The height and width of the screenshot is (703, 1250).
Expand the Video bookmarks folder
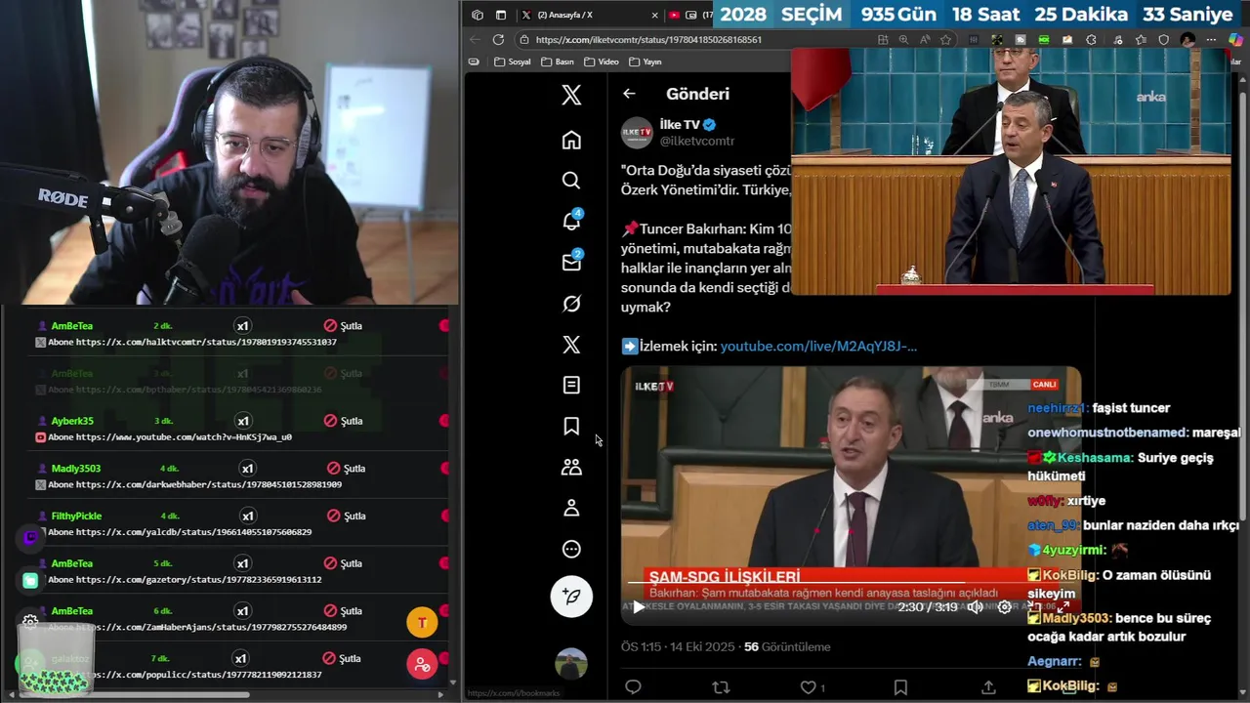602,62
